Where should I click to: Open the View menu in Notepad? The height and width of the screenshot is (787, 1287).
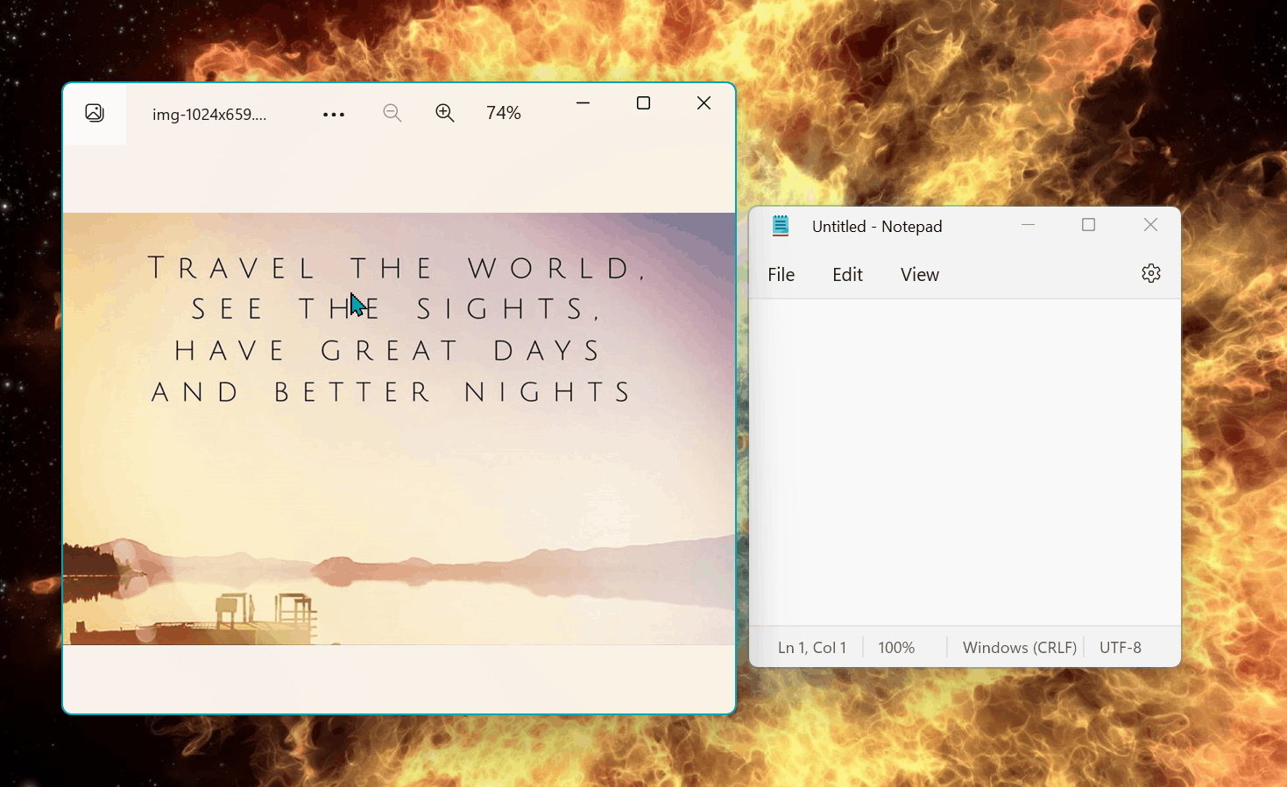tap(919, 275)
